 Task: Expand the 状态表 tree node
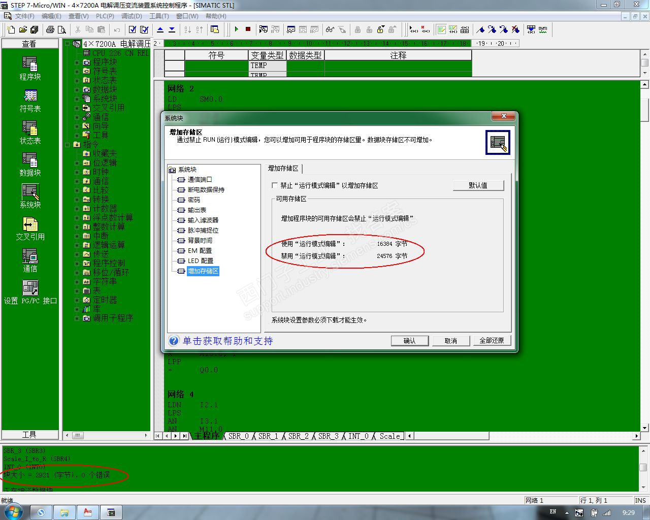[77, 81]
